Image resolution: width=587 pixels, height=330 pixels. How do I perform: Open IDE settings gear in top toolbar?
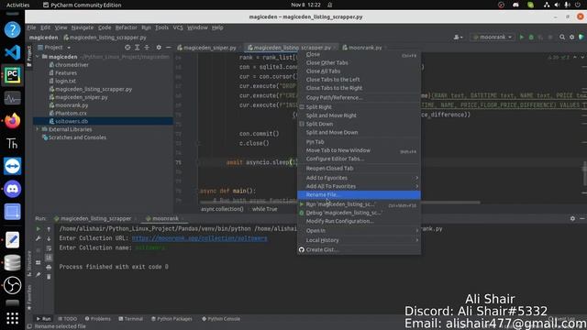pos(571,37)
